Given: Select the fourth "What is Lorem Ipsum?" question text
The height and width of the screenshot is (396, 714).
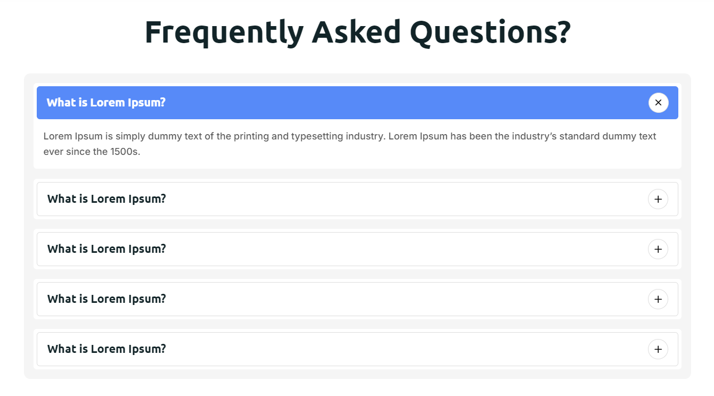Looking at the screenshot, I should [106, 299].
